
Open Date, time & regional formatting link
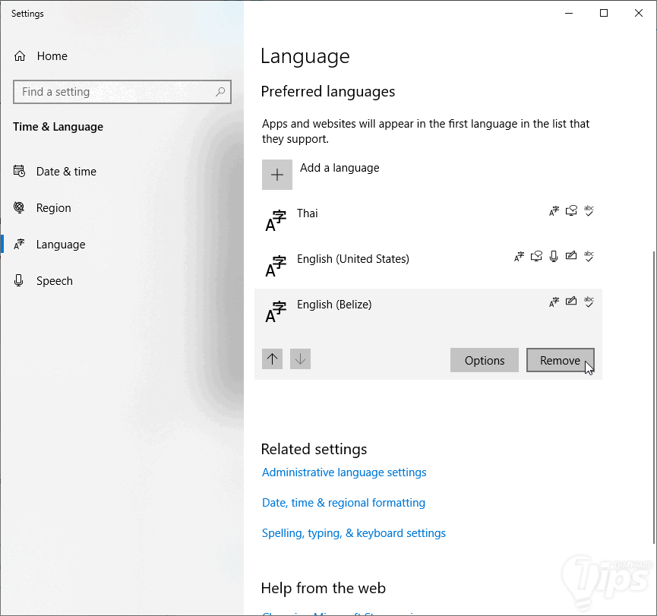pos(343,502)
